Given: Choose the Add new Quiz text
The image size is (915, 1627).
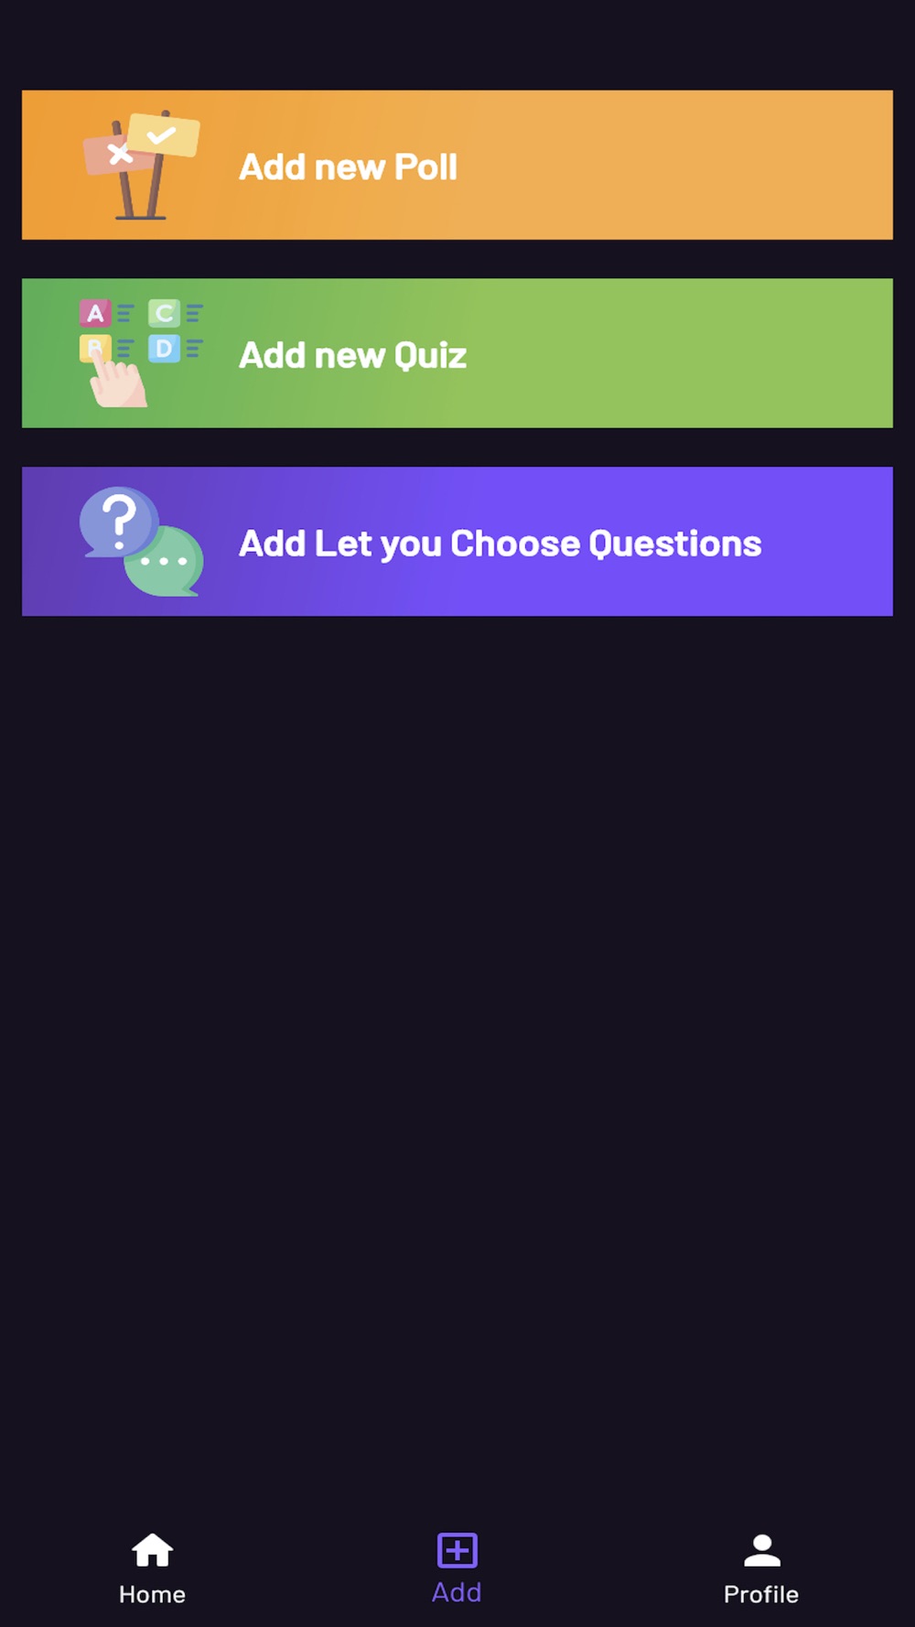Looking at the screenshot, I should point(353,355).
